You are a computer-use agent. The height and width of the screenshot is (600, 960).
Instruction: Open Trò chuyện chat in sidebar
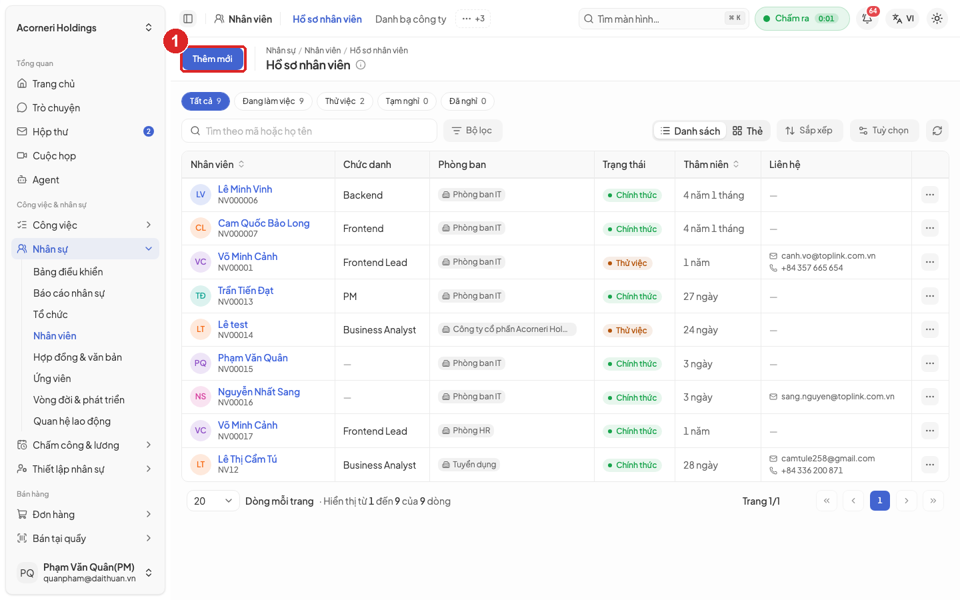(x=85, y=108)
